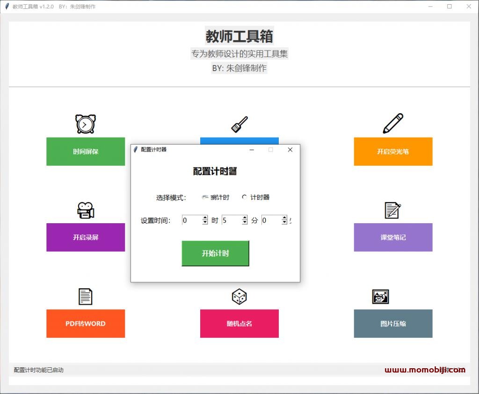Click the notepad icon above 课堂笔记
Image resolution: width=479 pixels, height=394 pixels.
[392, 211]
